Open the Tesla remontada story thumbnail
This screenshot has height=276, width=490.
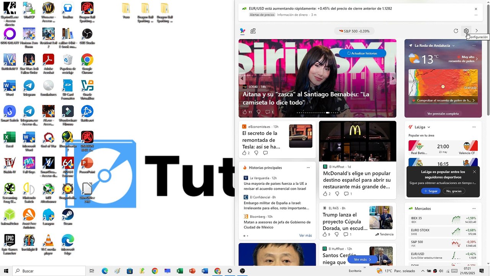tap(301, 136)
